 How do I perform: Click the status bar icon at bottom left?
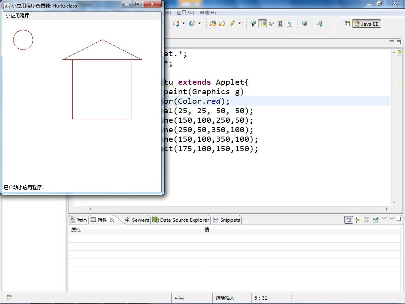(x=9, y=297)
